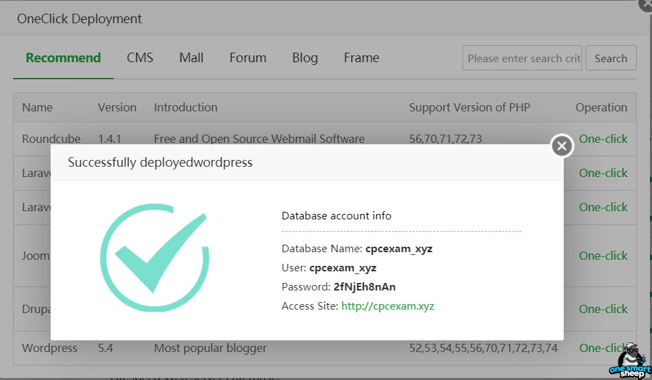Select the database name cpcexam_xyz
Viewport: 652px width, 380px height.
[399, 249]
